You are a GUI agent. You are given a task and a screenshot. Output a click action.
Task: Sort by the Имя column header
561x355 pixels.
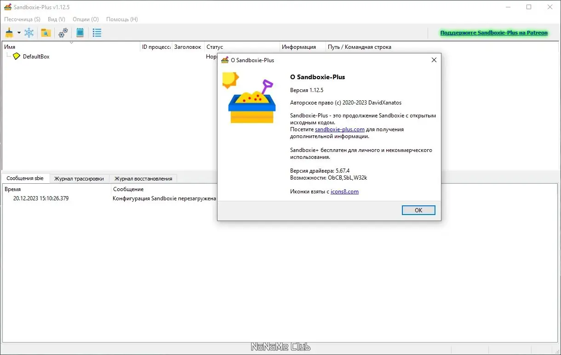point(71,47)
